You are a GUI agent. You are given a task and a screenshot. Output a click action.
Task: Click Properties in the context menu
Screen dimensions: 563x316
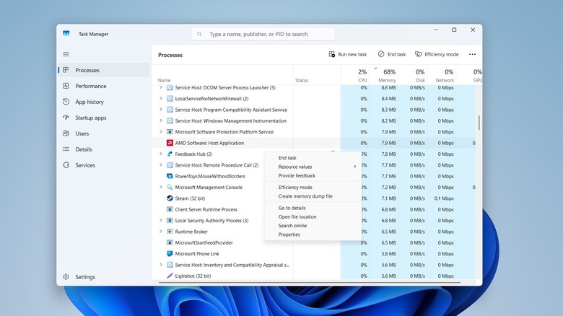289,234
